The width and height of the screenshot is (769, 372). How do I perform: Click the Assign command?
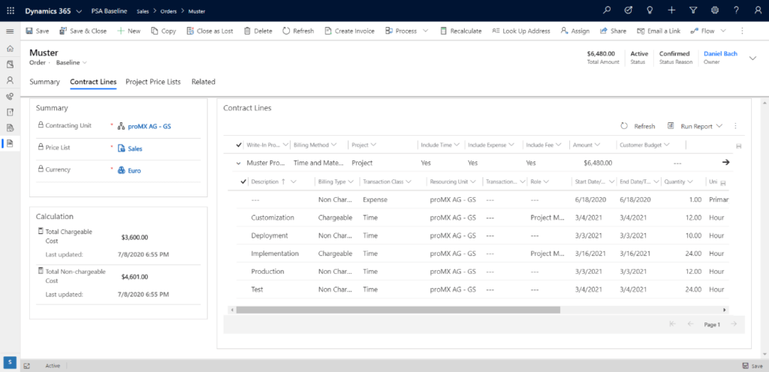pyautogui.click(x=575, y=31)
